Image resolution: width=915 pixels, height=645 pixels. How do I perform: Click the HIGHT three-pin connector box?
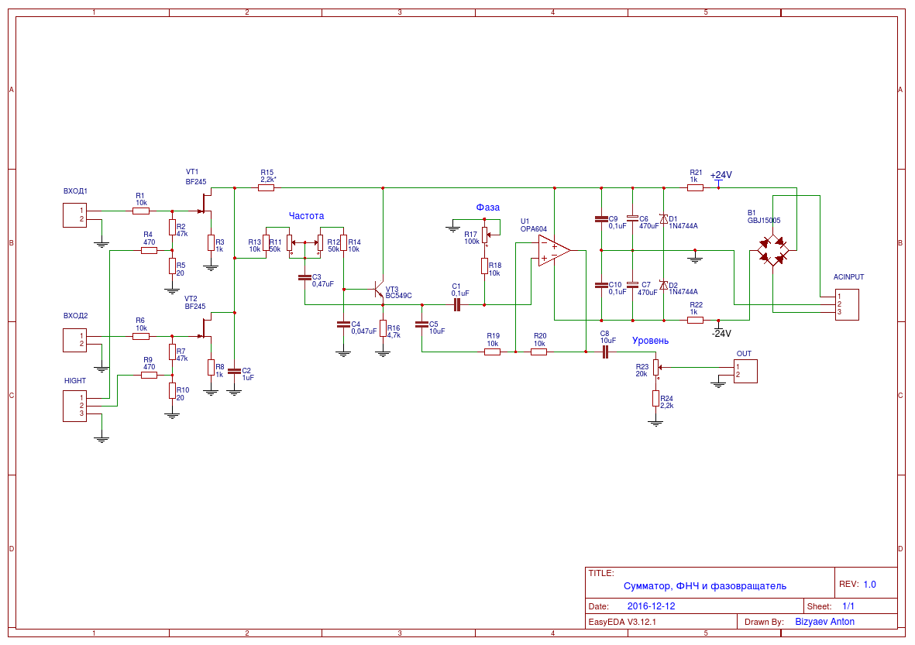74,406
